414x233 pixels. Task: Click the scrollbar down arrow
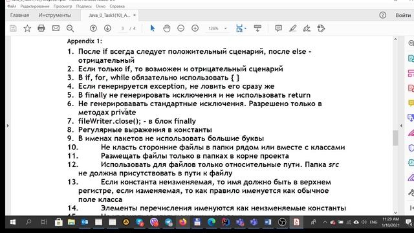(x=395, y=212)
